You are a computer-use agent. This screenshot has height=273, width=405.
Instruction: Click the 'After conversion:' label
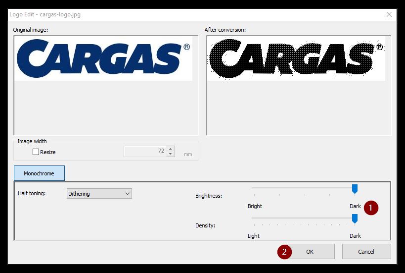(225, 30)
